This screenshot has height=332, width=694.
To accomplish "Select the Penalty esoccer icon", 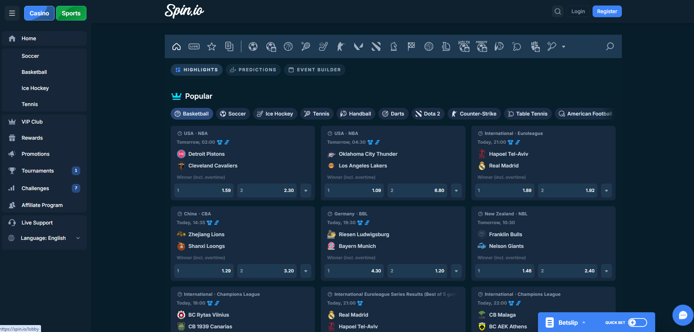I will 482,46.
